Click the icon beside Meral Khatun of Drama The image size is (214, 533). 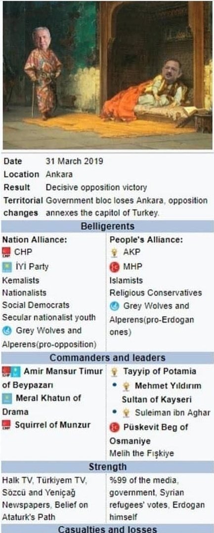click(6, 398)
